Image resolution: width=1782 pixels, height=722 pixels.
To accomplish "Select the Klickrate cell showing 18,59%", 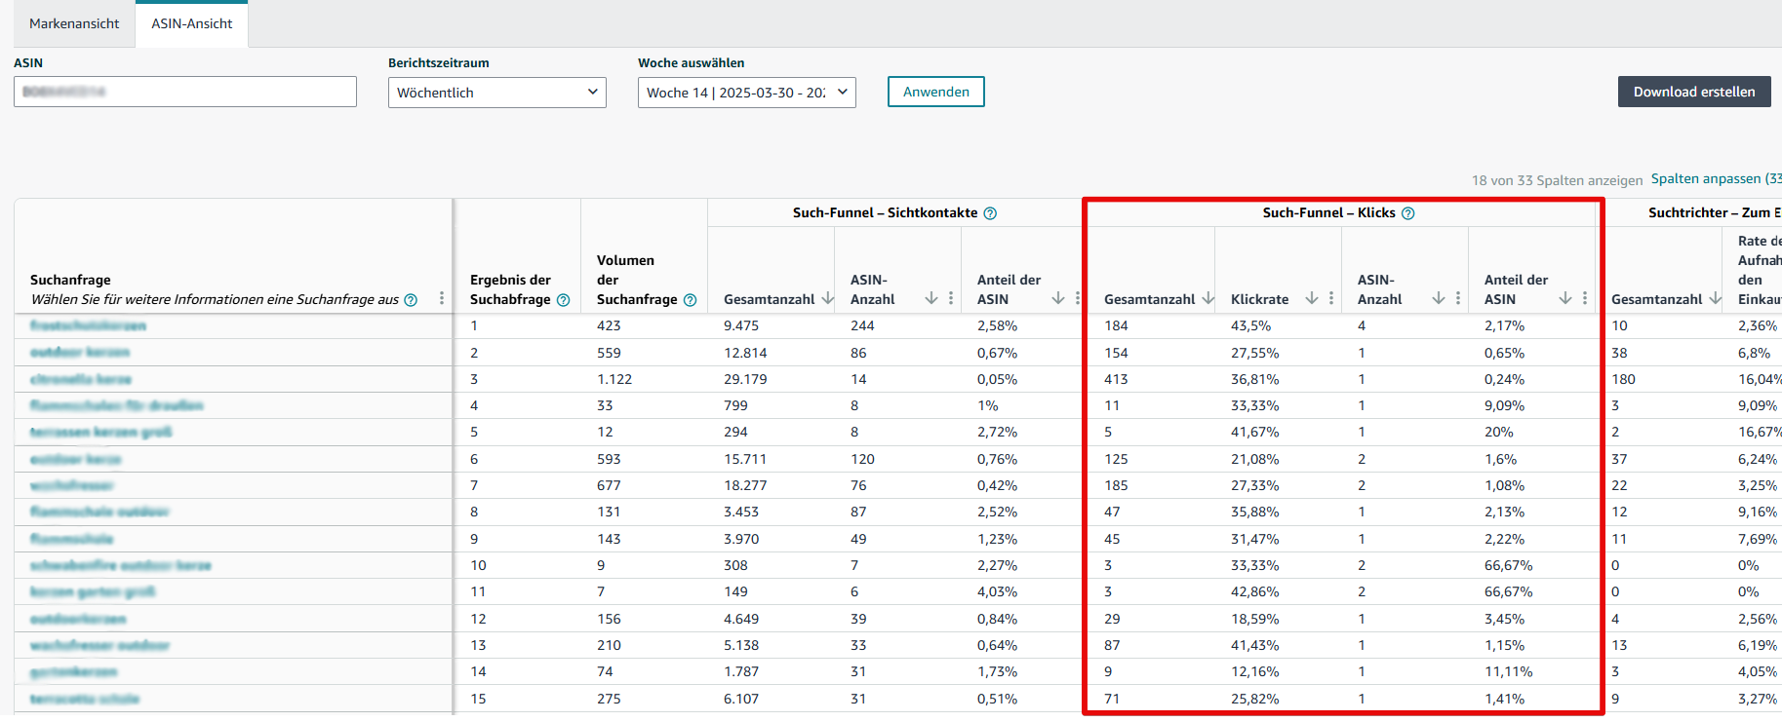I will [1255, 619].
